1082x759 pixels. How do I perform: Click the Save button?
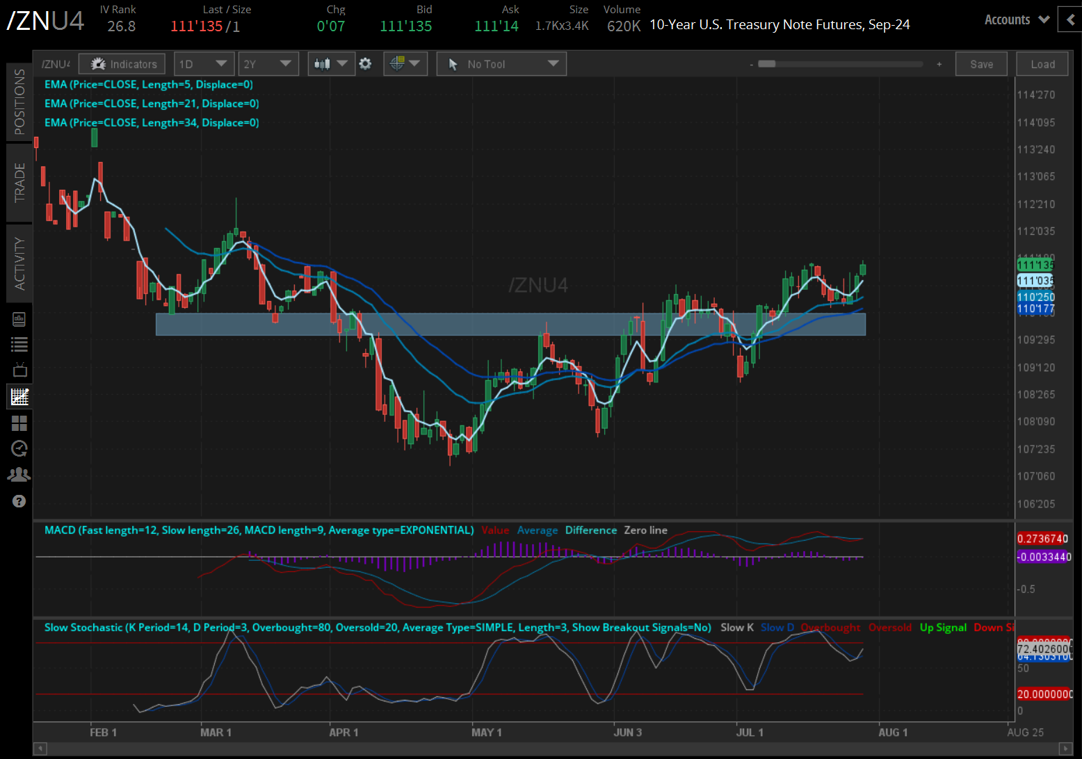pyautogui.click(x=980, y=63)
